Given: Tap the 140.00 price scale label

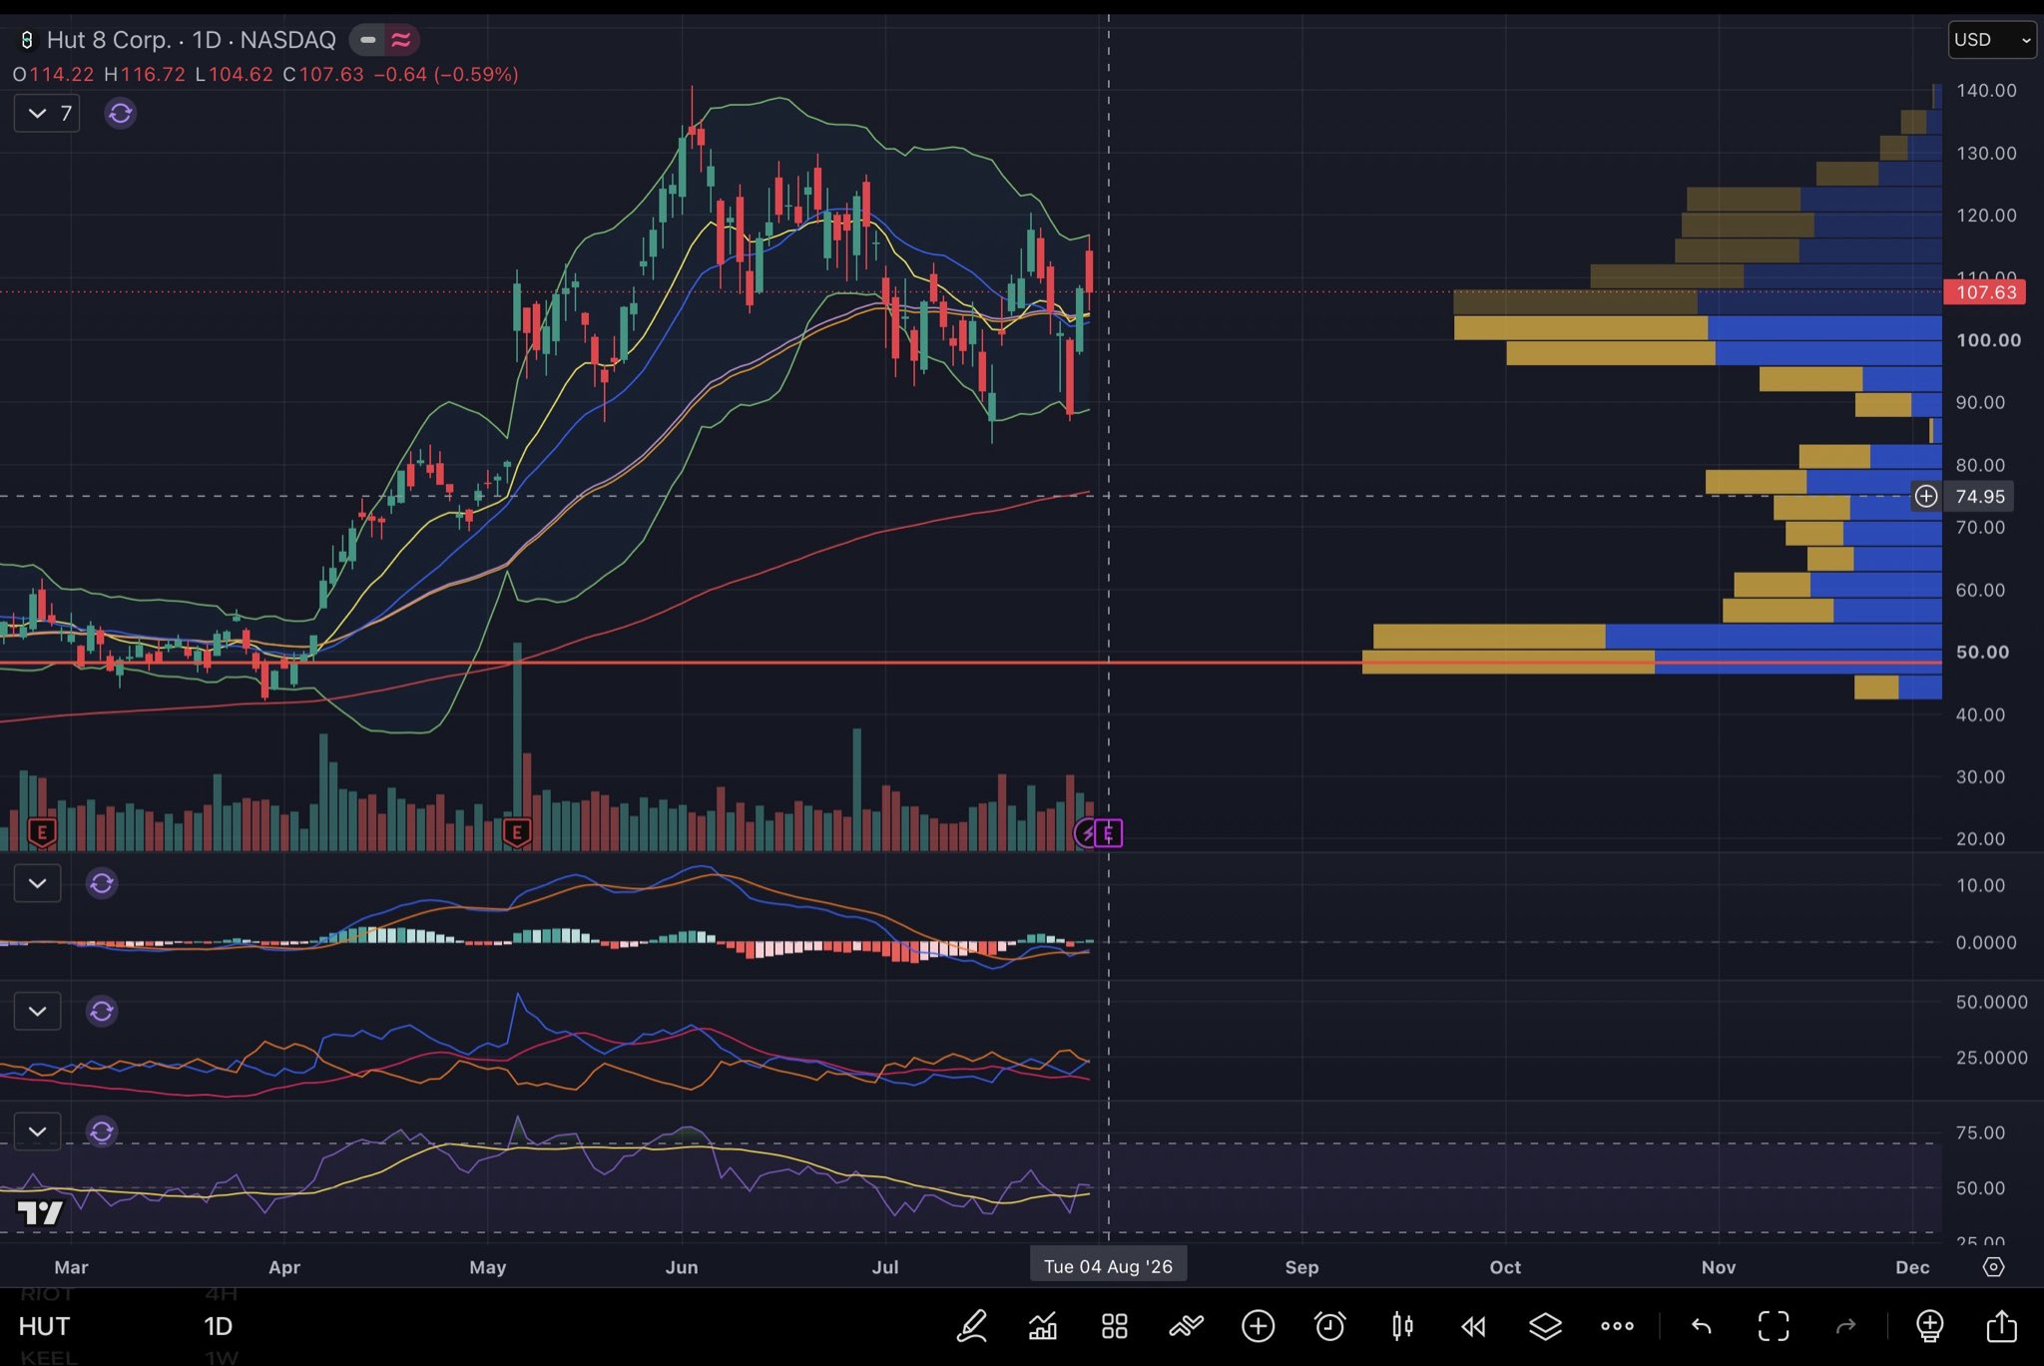Looking at the screenshot, I should tap(1986, 91).
